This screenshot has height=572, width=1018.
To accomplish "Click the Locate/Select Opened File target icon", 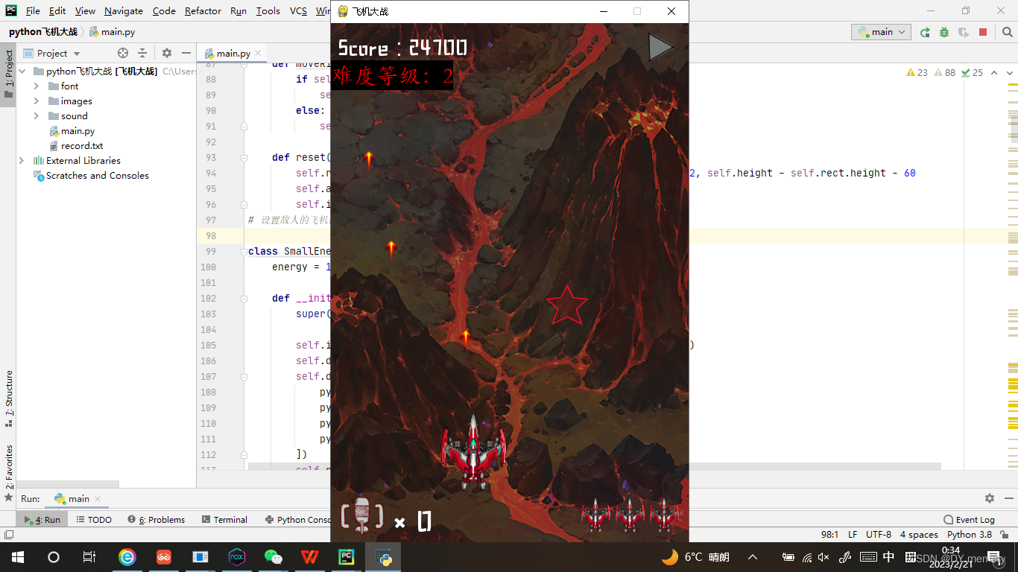I will (x=123, y=53).
